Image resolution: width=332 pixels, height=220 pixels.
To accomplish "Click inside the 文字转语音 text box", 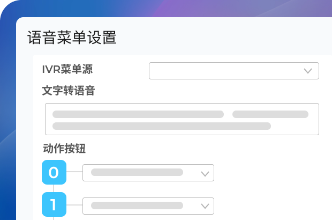I will click(182, 119).
